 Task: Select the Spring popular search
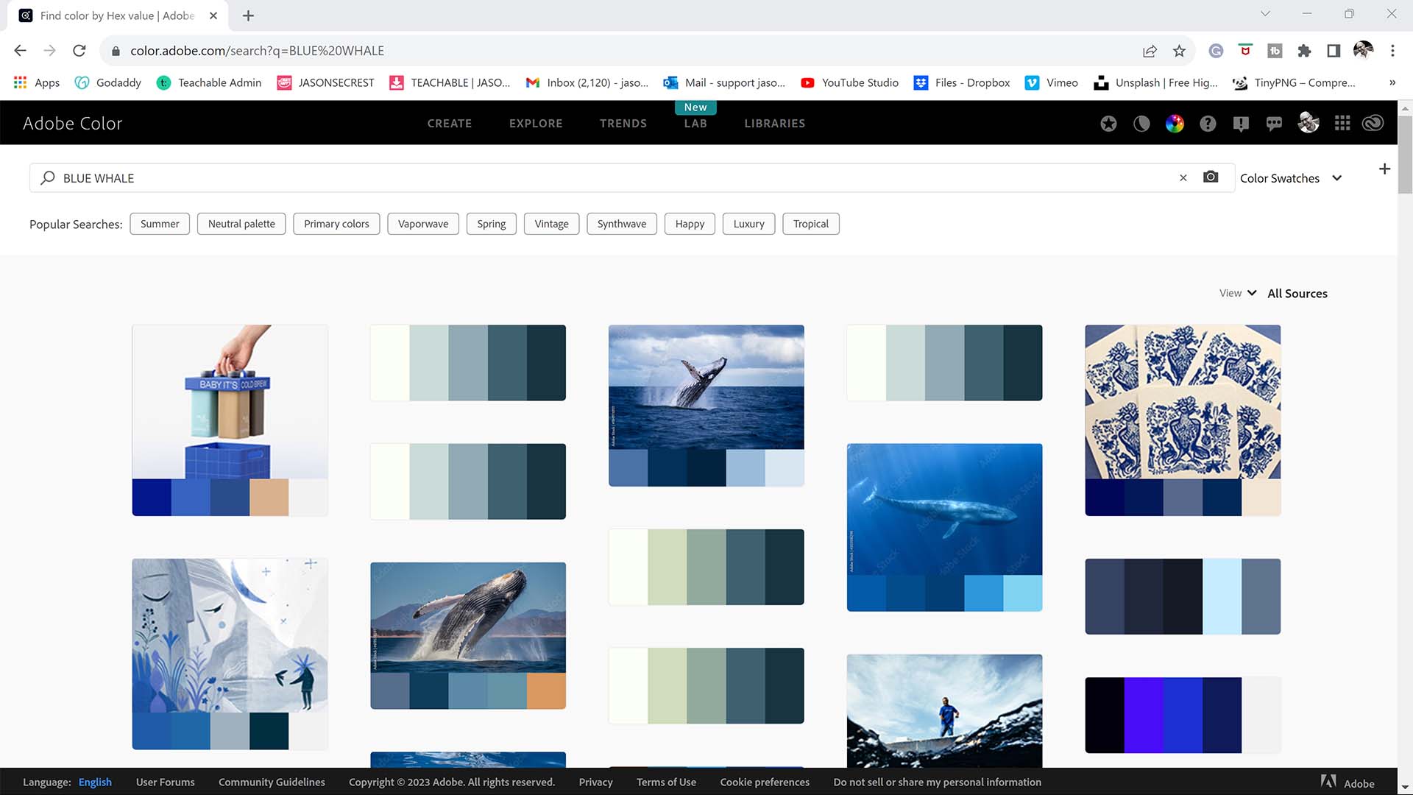[x=492, y=224]
